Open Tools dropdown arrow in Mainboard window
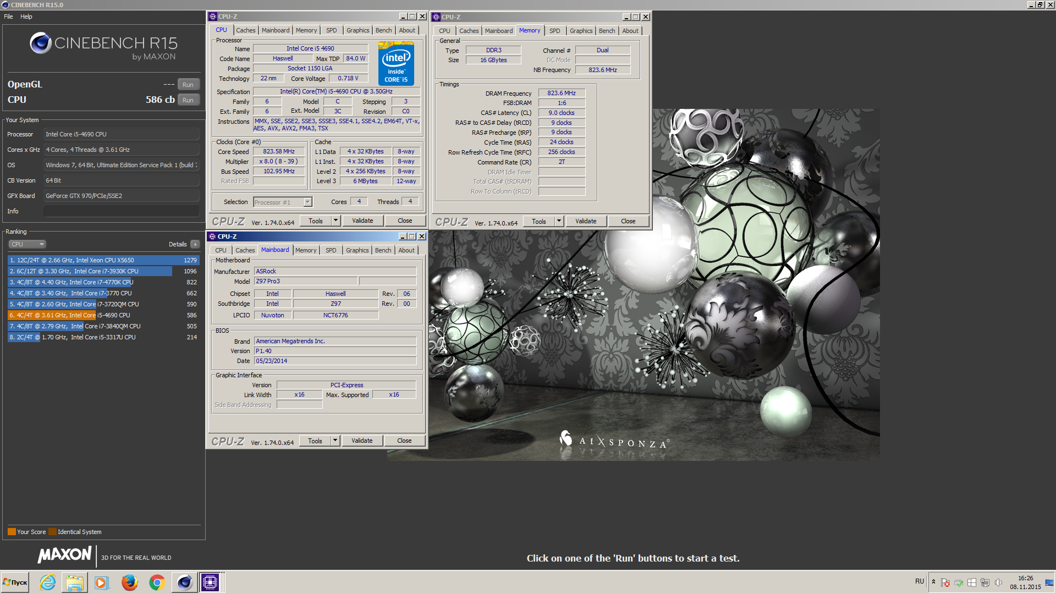This screenshot has width=1056, height=594. coord(335,441)
